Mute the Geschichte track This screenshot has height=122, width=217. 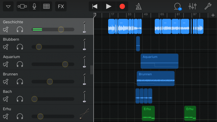tap(6, 29)
